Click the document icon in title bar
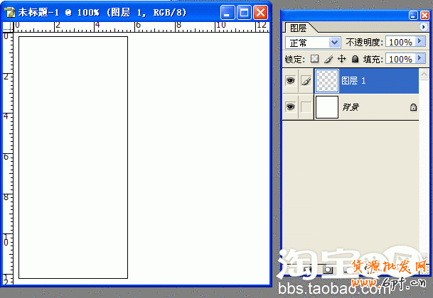 pos(10,13)
